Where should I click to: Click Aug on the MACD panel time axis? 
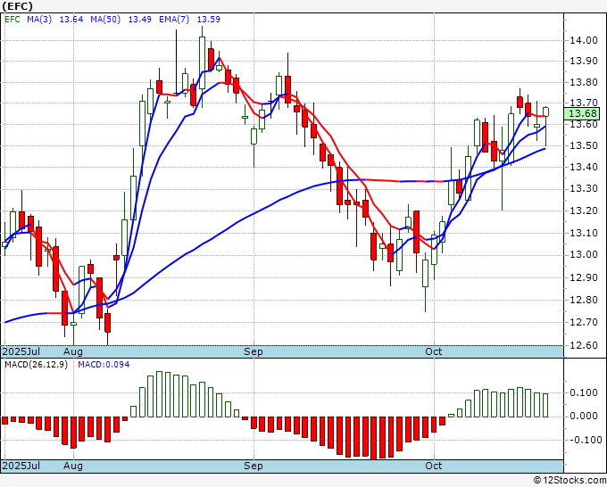pyautogui.click(x=73, y=466)
